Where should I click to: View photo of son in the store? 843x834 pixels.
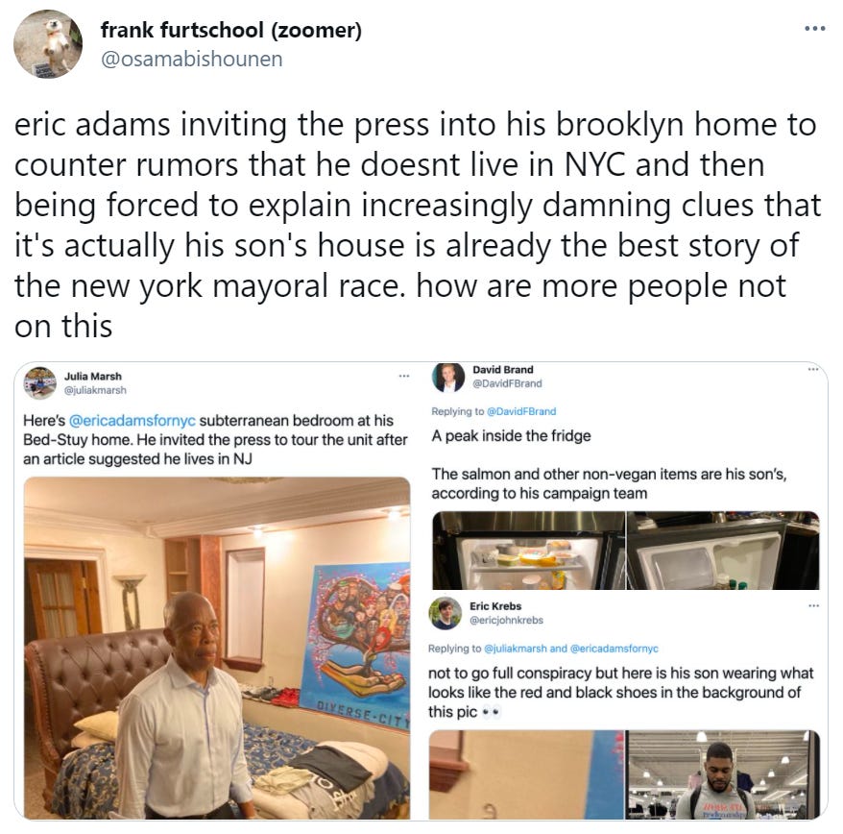tap(723, 774)
